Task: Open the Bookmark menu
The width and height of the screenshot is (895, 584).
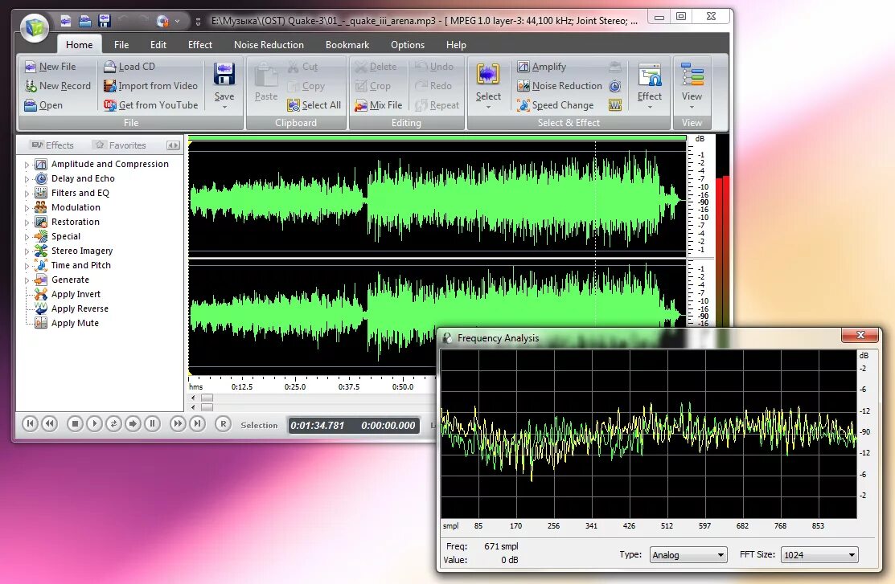Action: (347, 45)
